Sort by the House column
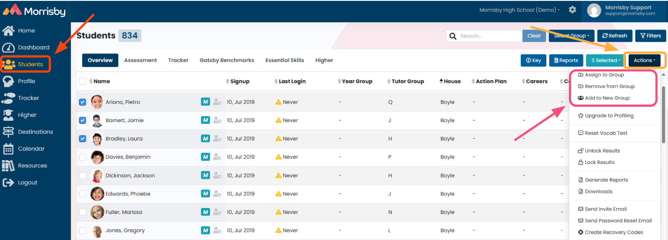Image resolution: width=668 pixels, height=240 pixels. point(450,81)
